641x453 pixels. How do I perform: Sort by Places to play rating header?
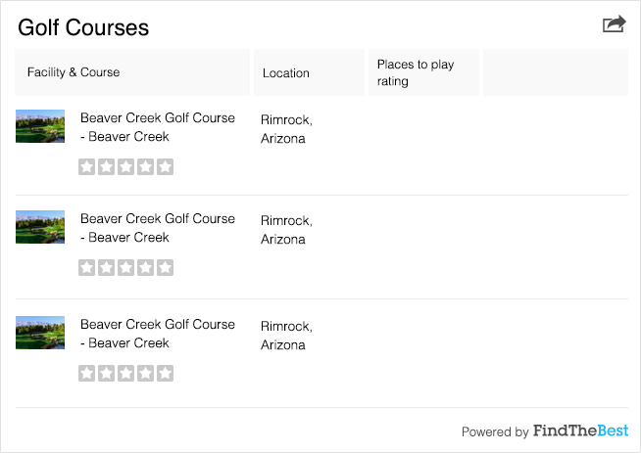pos(416,72)
